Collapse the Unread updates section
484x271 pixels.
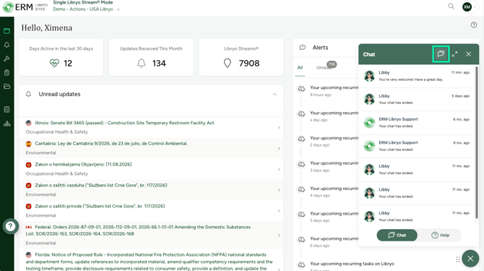pos(275,94)
